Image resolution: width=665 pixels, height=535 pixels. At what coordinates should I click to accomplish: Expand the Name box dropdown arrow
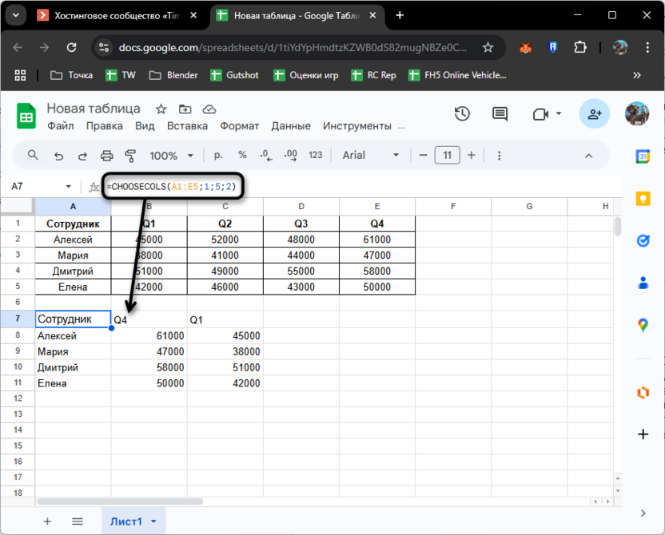69,187
